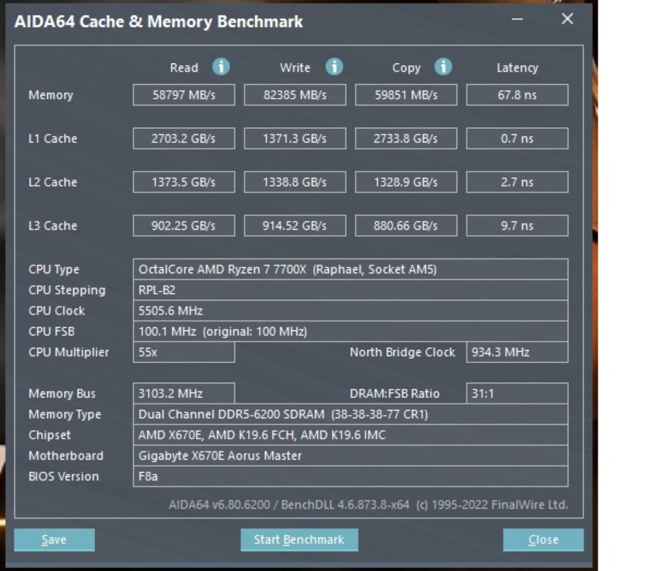The image size is (647, 571).
Task: Click DRAM:FSB Ratio value 31:1
Action: point(517,393)
